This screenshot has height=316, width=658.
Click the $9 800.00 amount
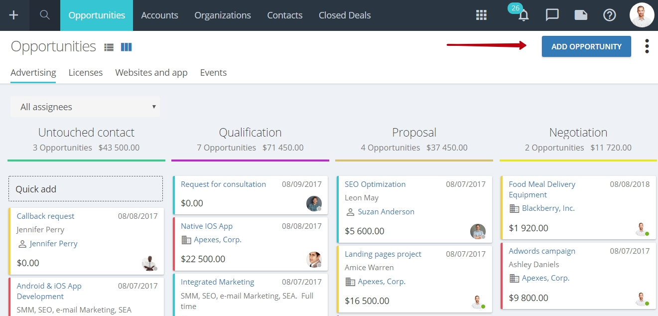click(x=528, y=298)
